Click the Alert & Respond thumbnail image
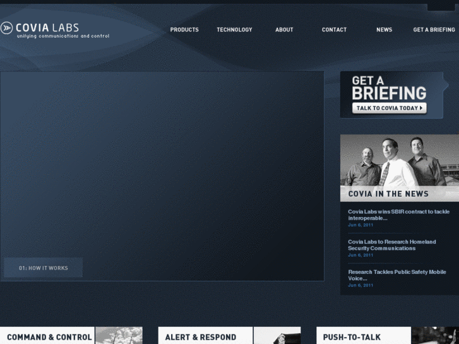 [x=277, y=336]
